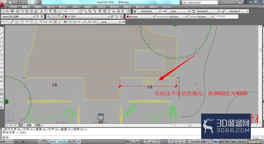
Task: Open the Properties palette icon
Action: coord(100,11)
